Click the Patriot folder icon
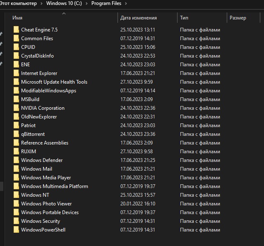The width and height of the screenshot is (264, 246). pyautogui.click(x=16, y=125)
